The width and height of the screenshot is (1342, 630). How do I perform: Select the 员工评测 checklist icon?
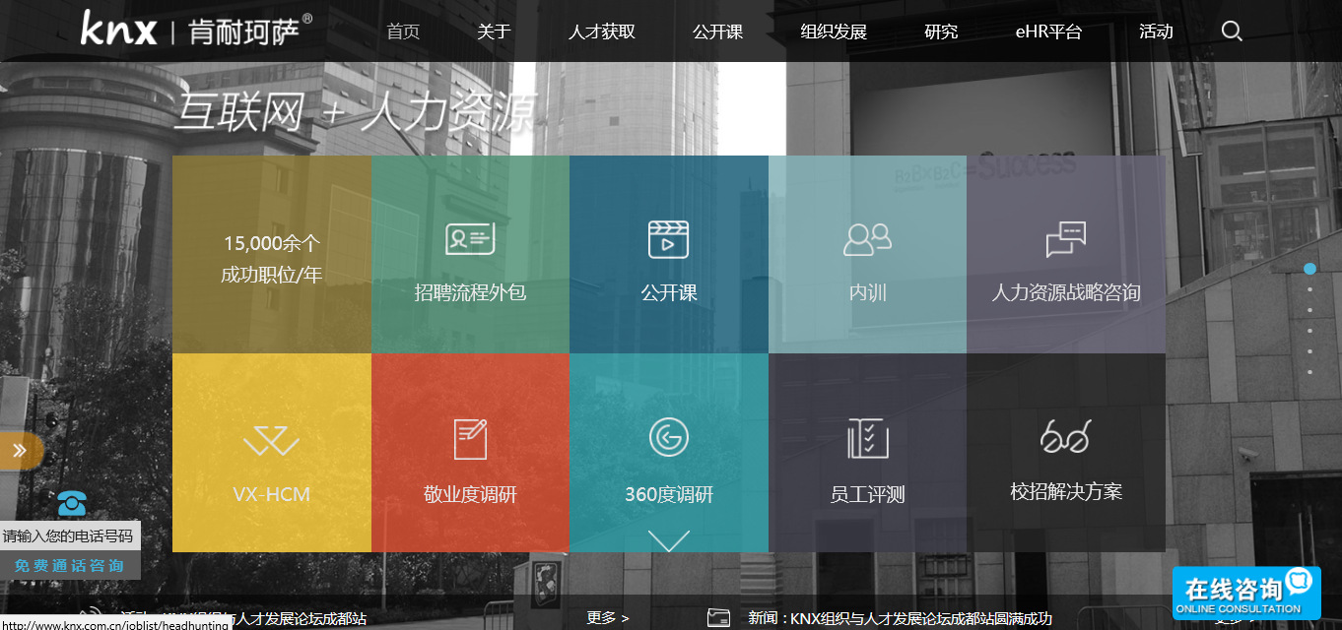tap(867, 439)
